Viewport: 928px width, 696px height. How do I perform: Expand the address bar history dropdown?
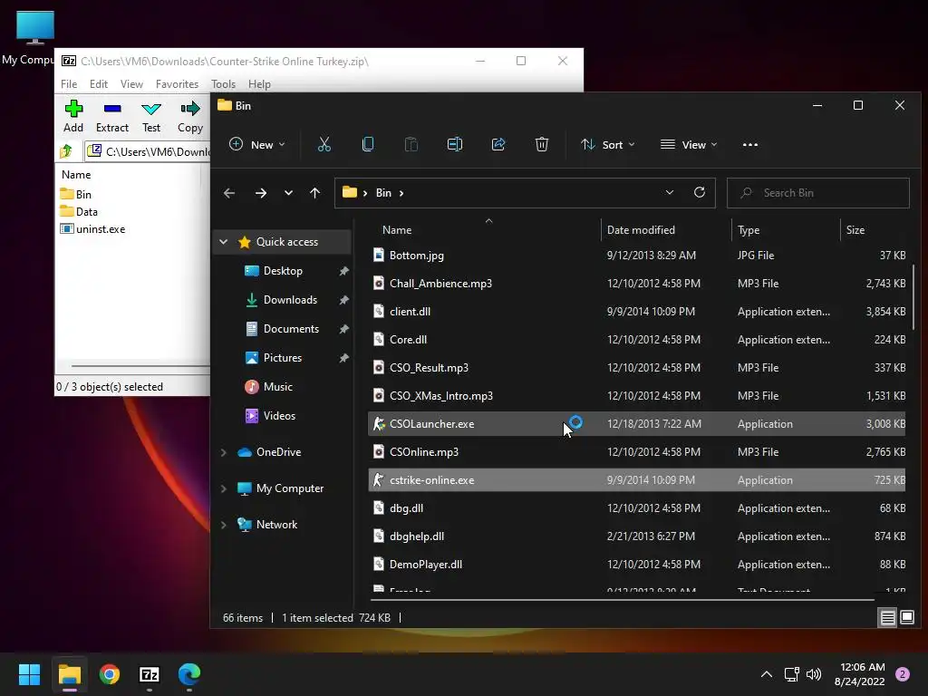click(670, 192)
